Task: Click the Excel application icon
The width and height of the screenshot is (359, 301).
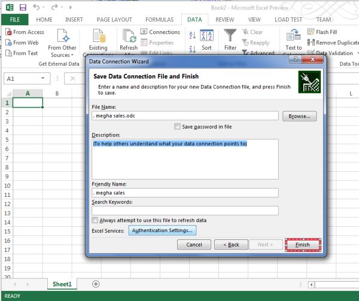Action: [10, 8]
